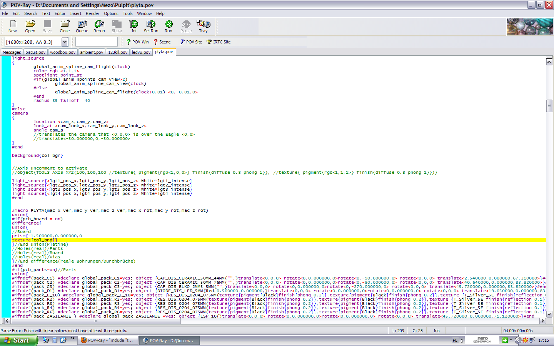Viewport: 554px width, 346px height.
Task: Click the POV-Ray marbles thumbnail image
Action: [529, 27]
